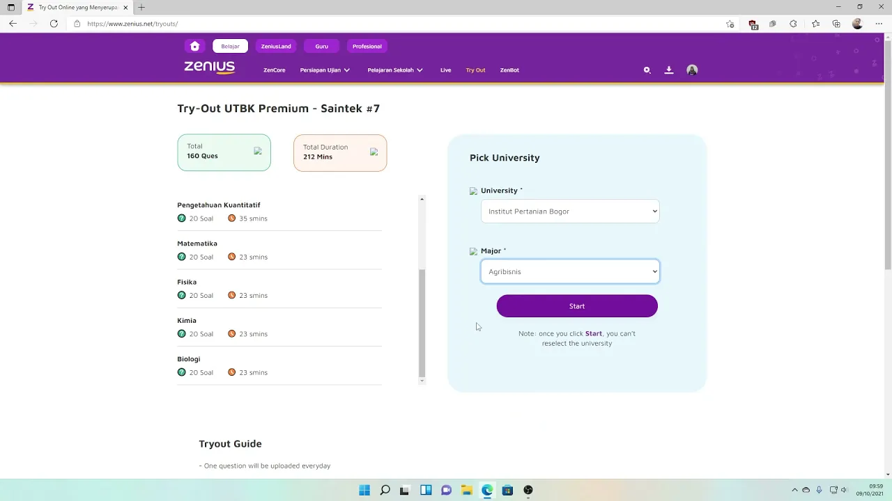
Task: Open the Zenius search icon
Action: click(x=647, y=70)
